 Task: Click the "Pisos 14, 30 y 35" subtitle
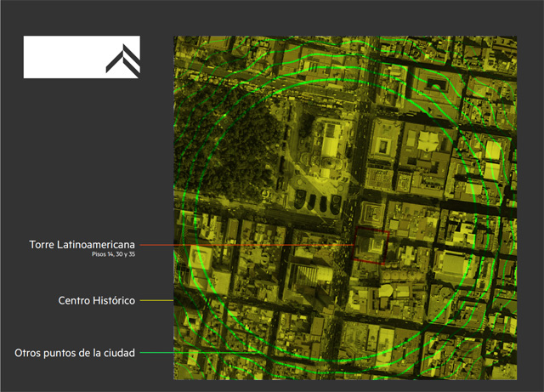pos(113,254)
